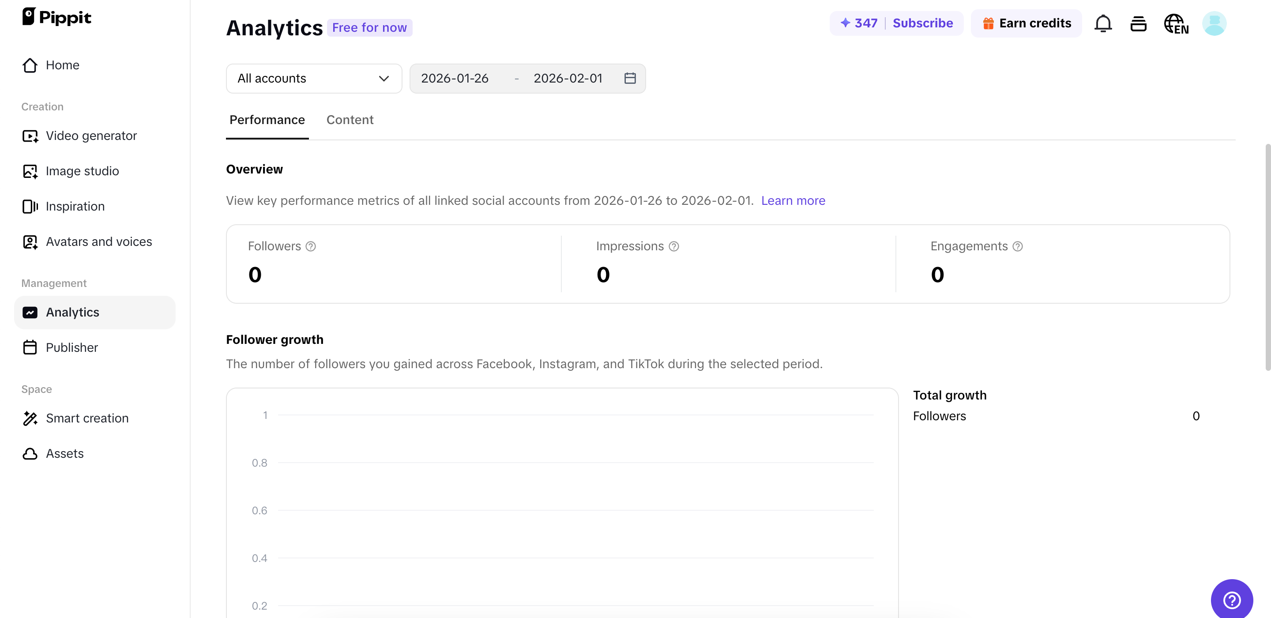1271x618 pixels.
Task: Click the Followers info question icon
Action: point(311,246)
